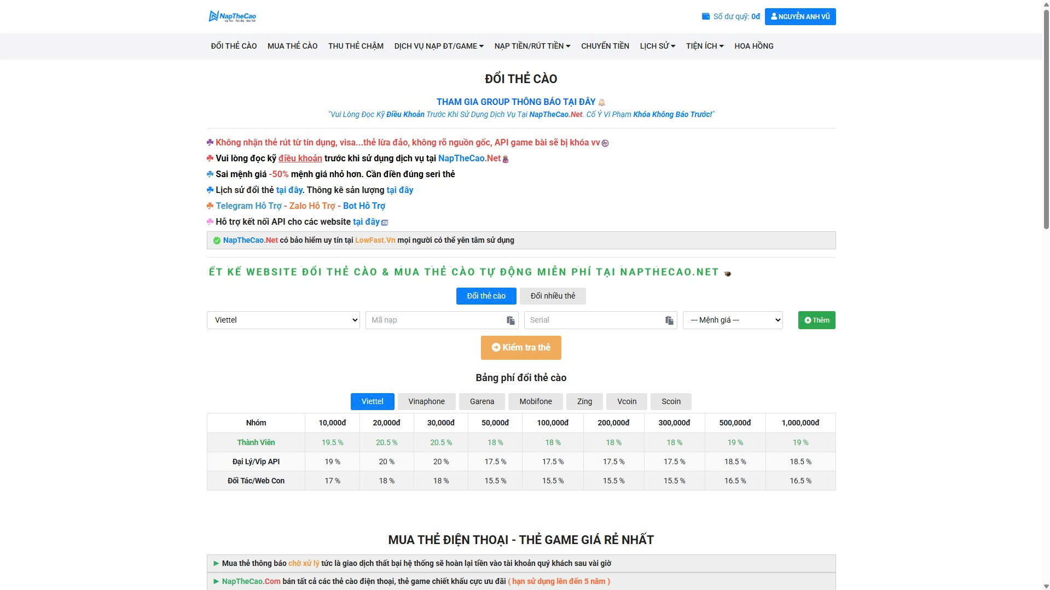Screen dimensions: 1050x590
Task: Click the green Thêm button
Action: pyautogui.click(x=816, y=320)
